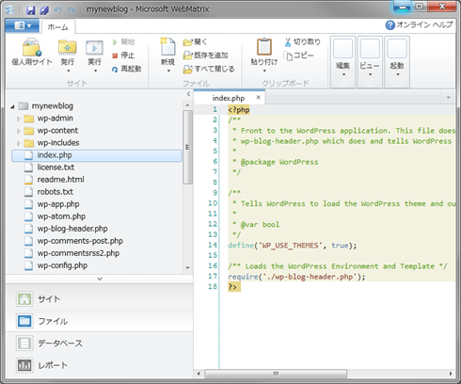Open the blue application menu button
The width and height of the screenshot is (461, 384).
(x=23, y=25)
